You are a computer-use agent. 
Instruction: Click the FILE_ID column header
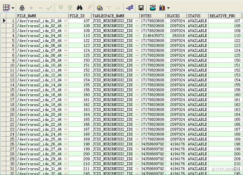(80, 16)
